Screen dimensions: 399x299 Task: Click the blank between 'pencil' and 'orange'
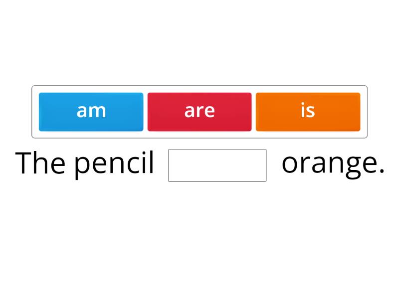217,165
